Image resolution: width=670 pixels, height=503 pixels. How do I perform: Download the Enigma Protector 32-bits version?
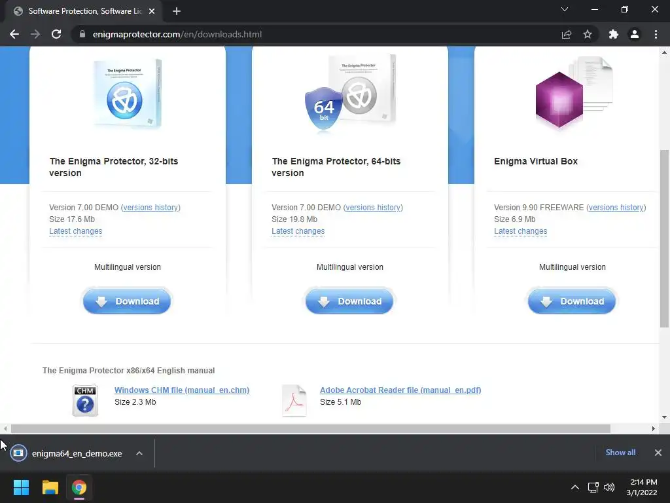[127, 301]
